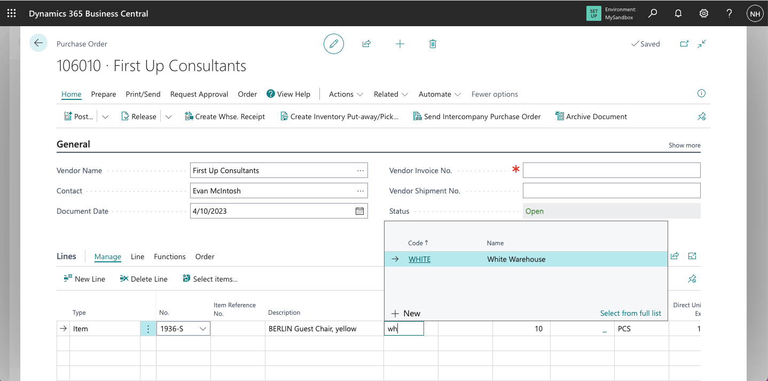
Task: Click the Vendor Invoice No. field
Action: pos(611,170)
